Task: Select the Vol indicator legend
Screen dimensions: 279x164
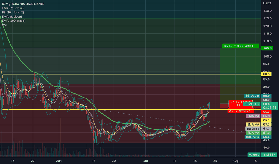Action: pos(4,25)
